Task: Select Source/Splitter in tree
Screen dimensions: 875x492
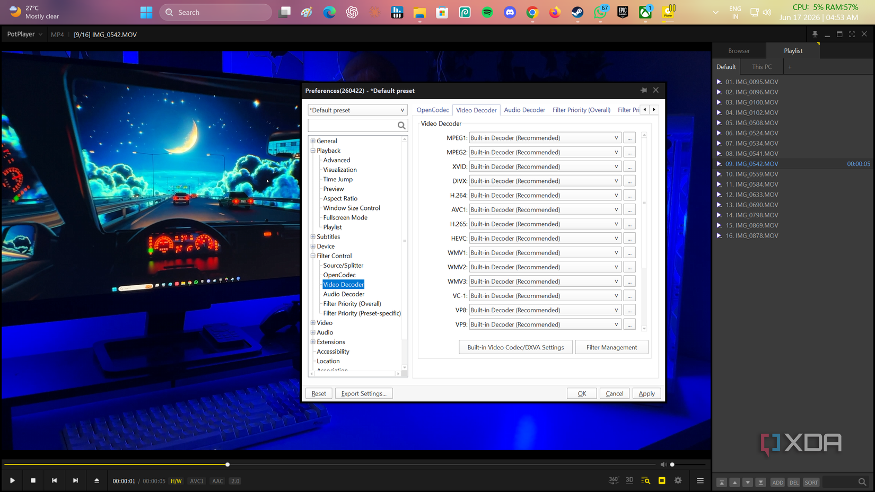Action: 343,265
